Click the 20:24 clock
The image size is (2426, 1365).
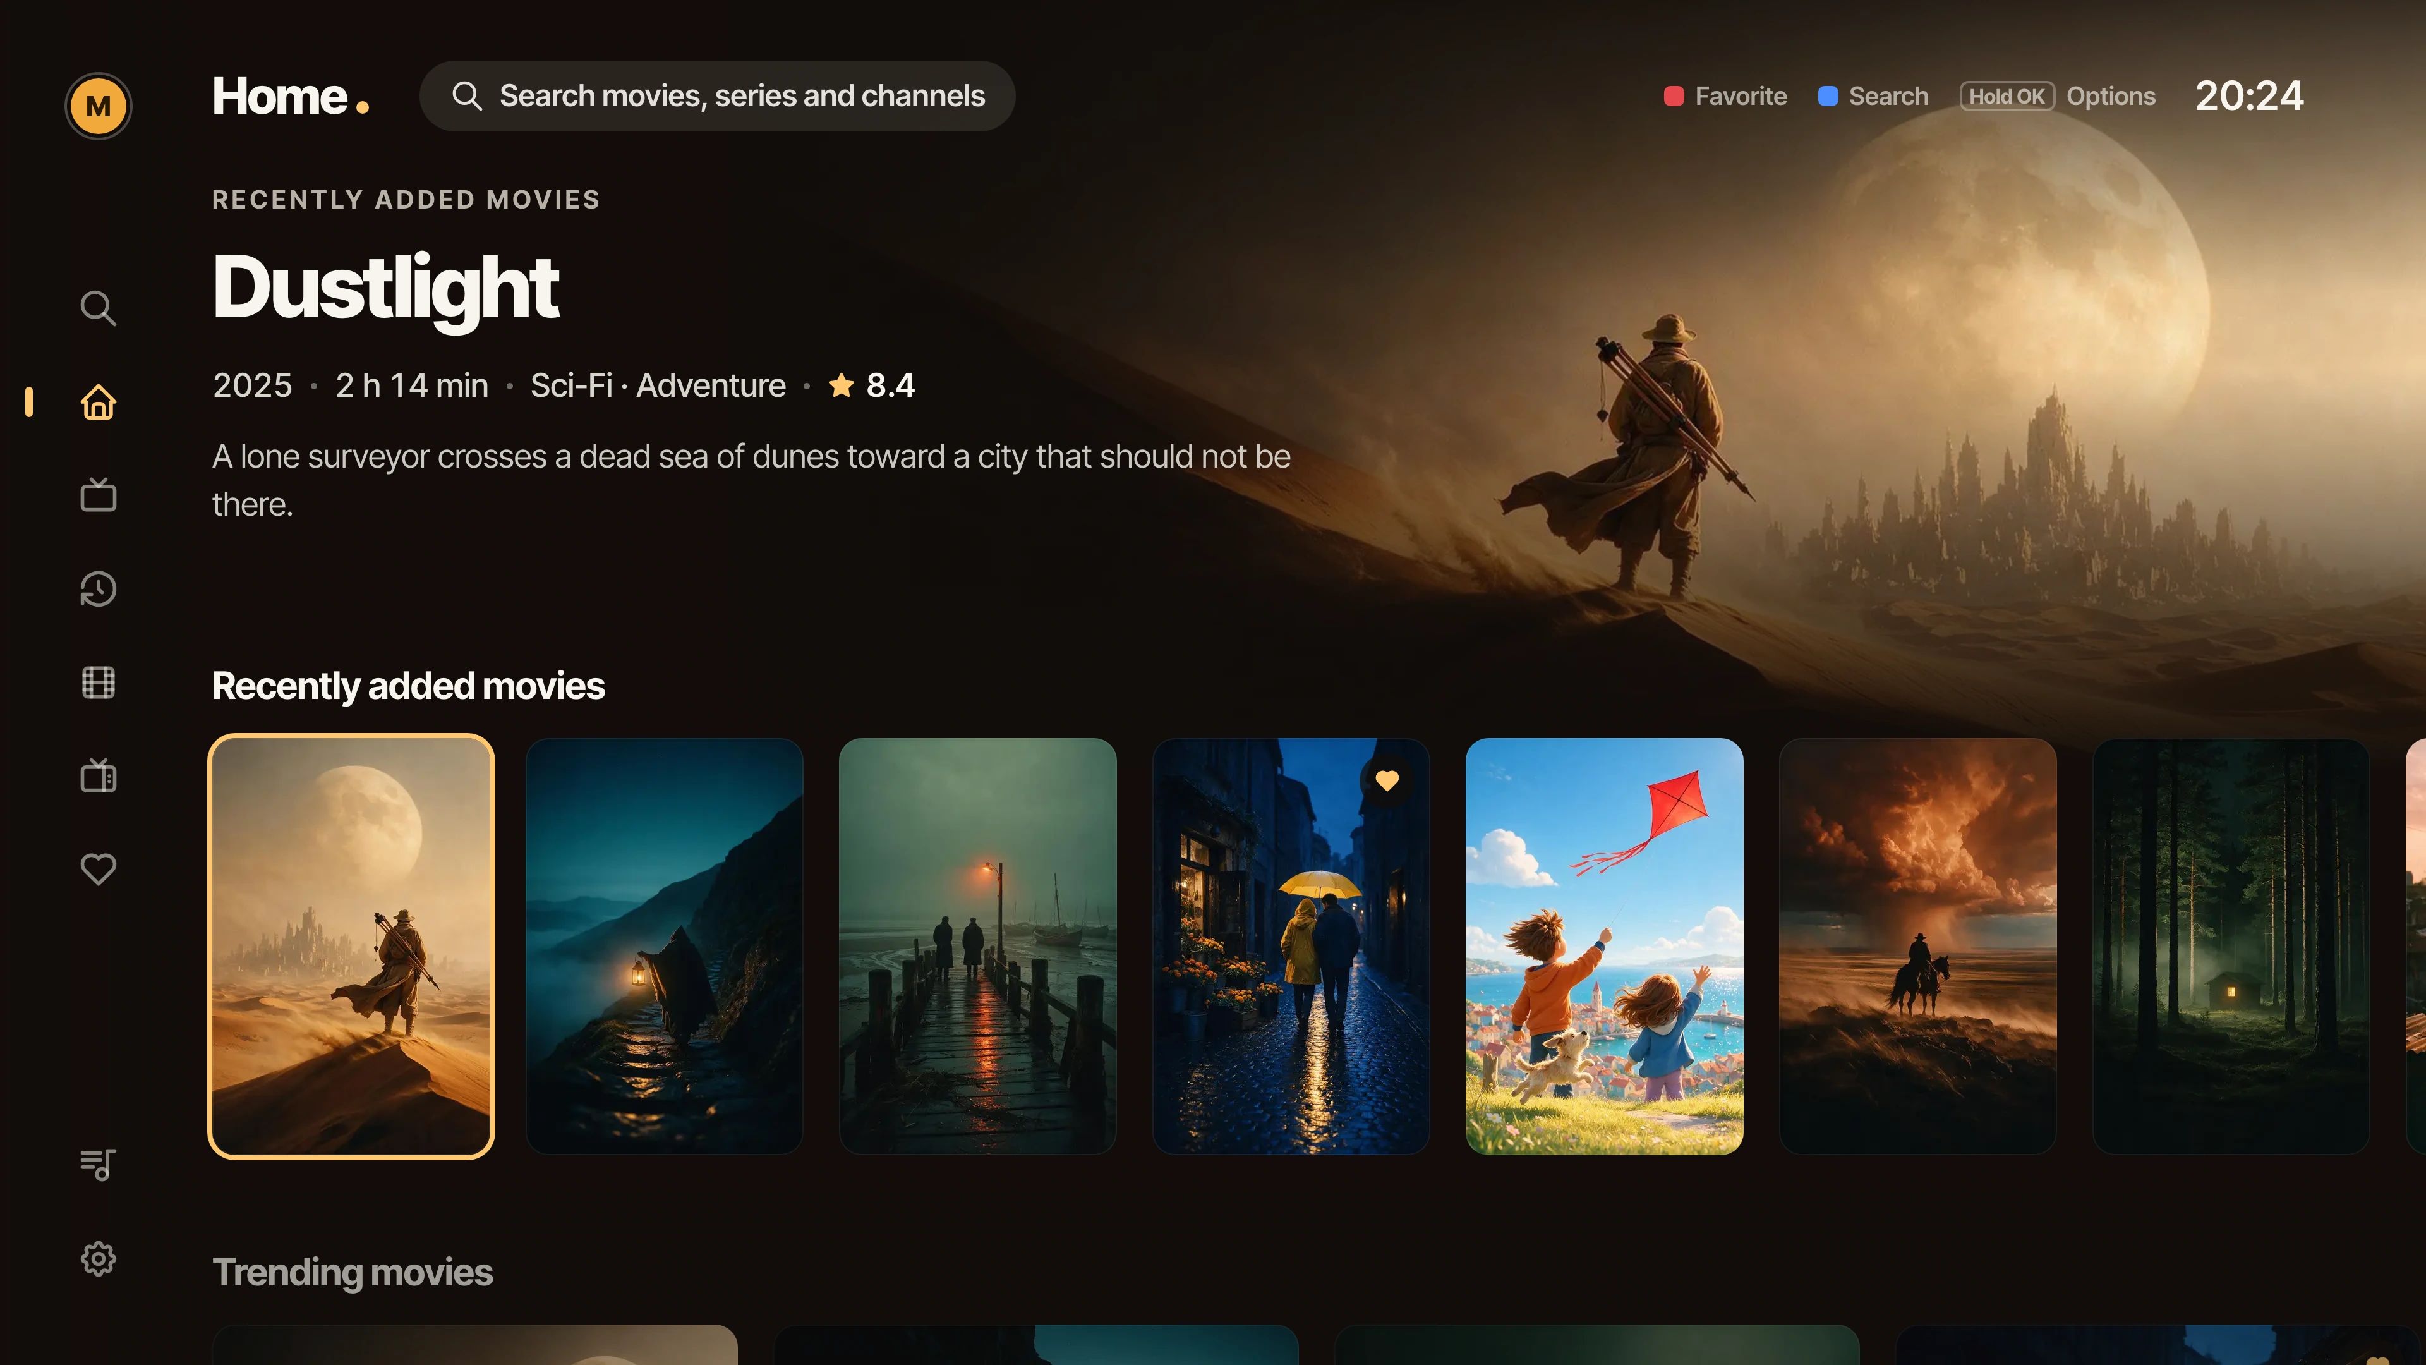pyautogui.click(x=2249, y=96)
